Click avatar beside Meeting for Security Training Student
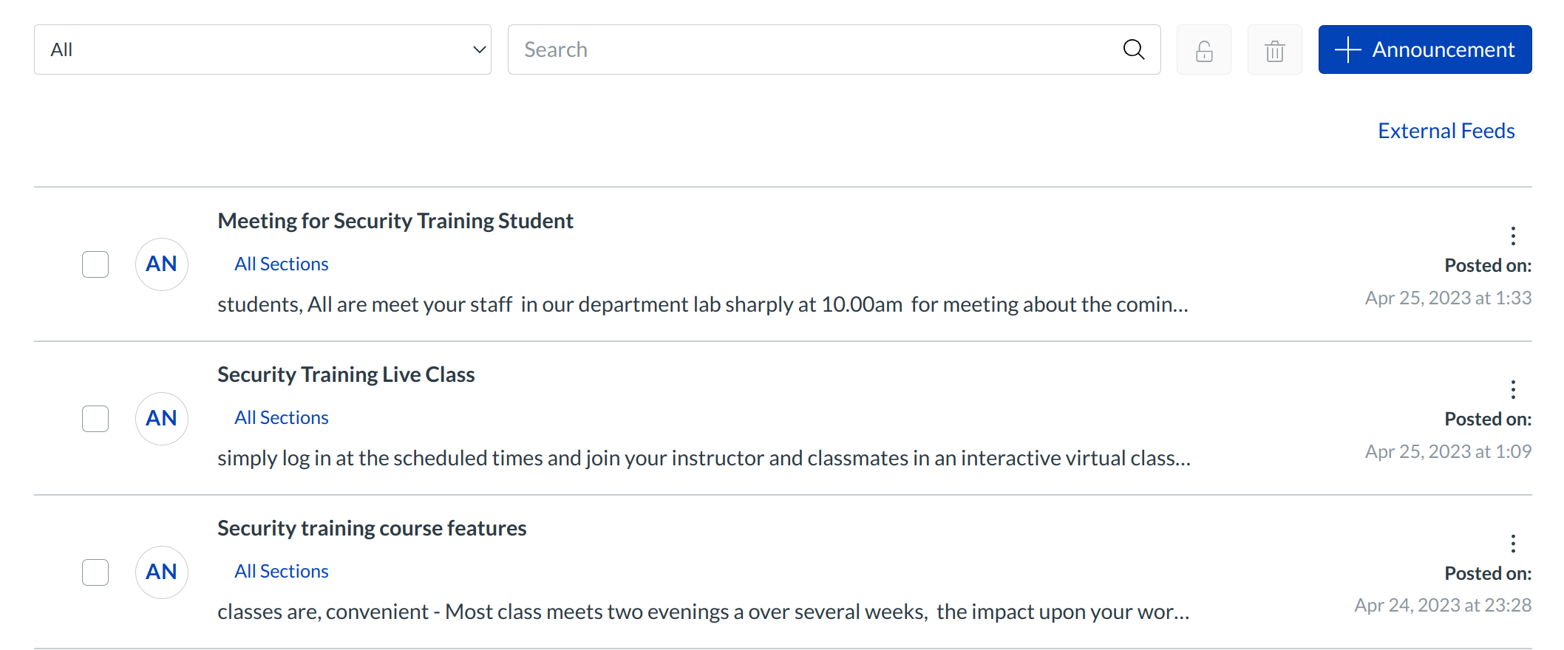The height and width of the screenshot is (650, 1564). pyautogui.click(x=161, y=264)
